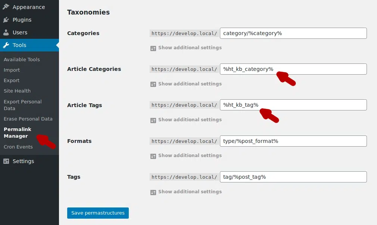The height and width of the screenshot is (225, 377).
Task: Edit the Article Categories permalink field
Action: tap(293, 69)
